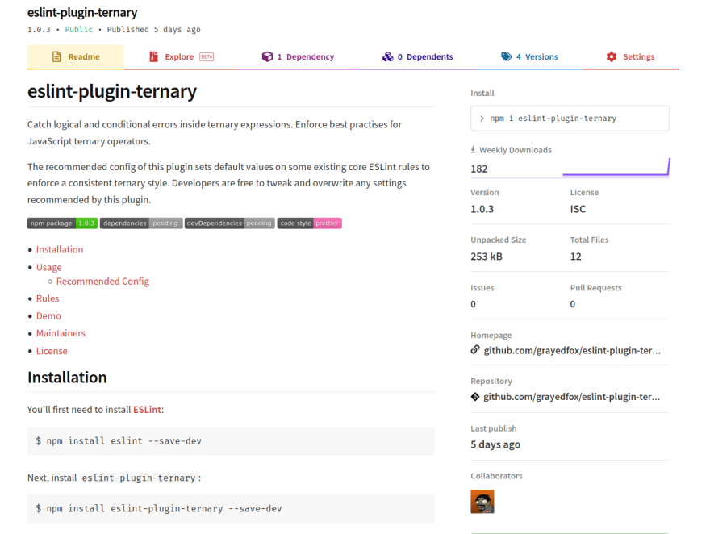Viewport: 710px width, 534px height.
Task: Click the Total Files value 12
Action: (x=575, y=257)
